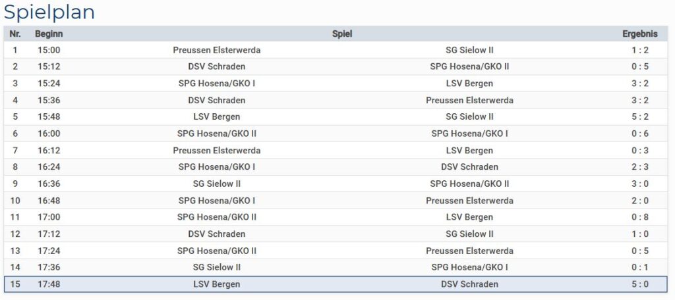Viewport: 675px width, 300px height.
Task: Click SG Sielow II in match 1
Action: coord(469,50)
